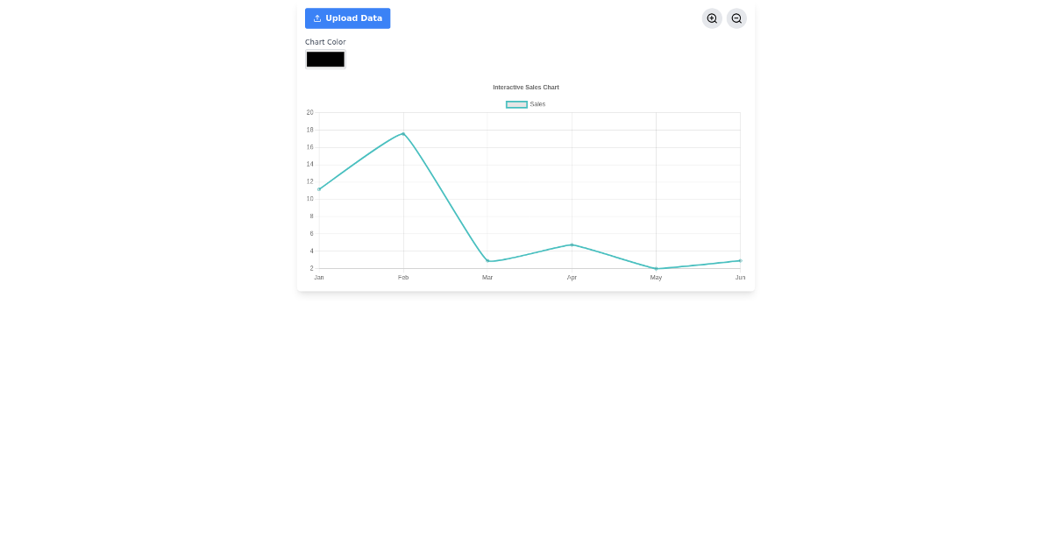
Task: Select the March data point on the line
Action: [487, 260]
